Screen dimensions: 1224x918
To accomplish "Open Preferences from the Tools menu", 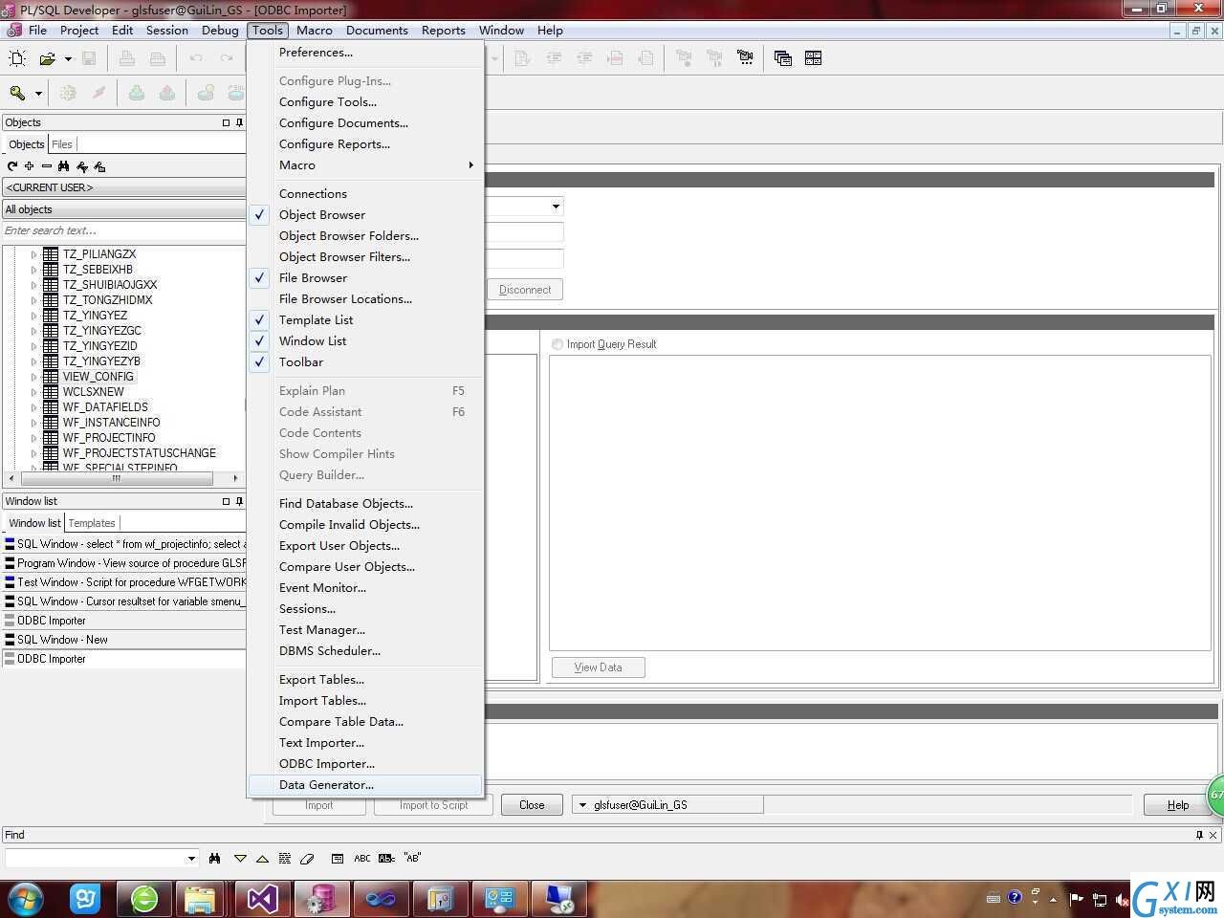I will 365,53.
